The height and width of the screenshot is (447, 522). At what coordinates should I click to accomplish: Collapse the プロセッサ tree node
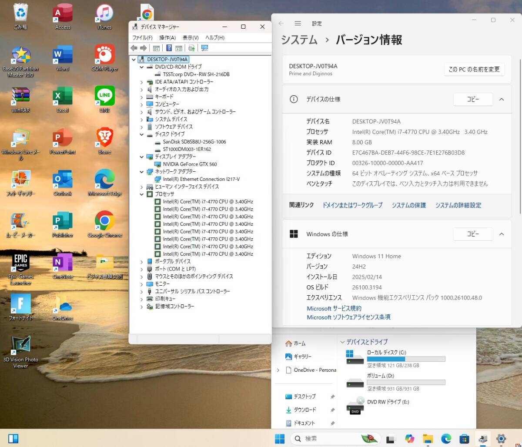point(141,194)
